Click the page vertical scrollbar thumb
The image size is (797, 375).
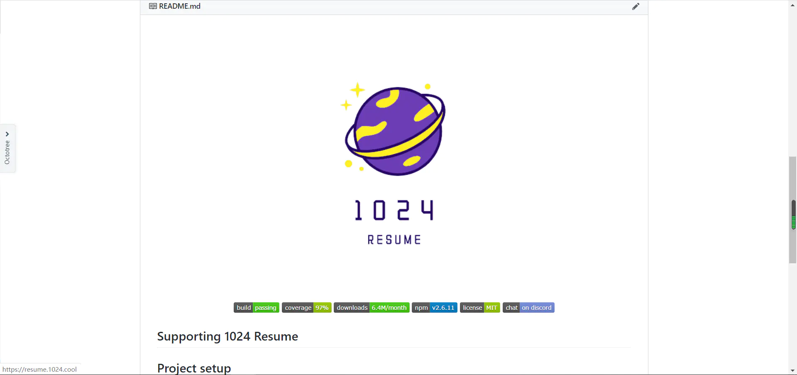click(x=792, y=210)
